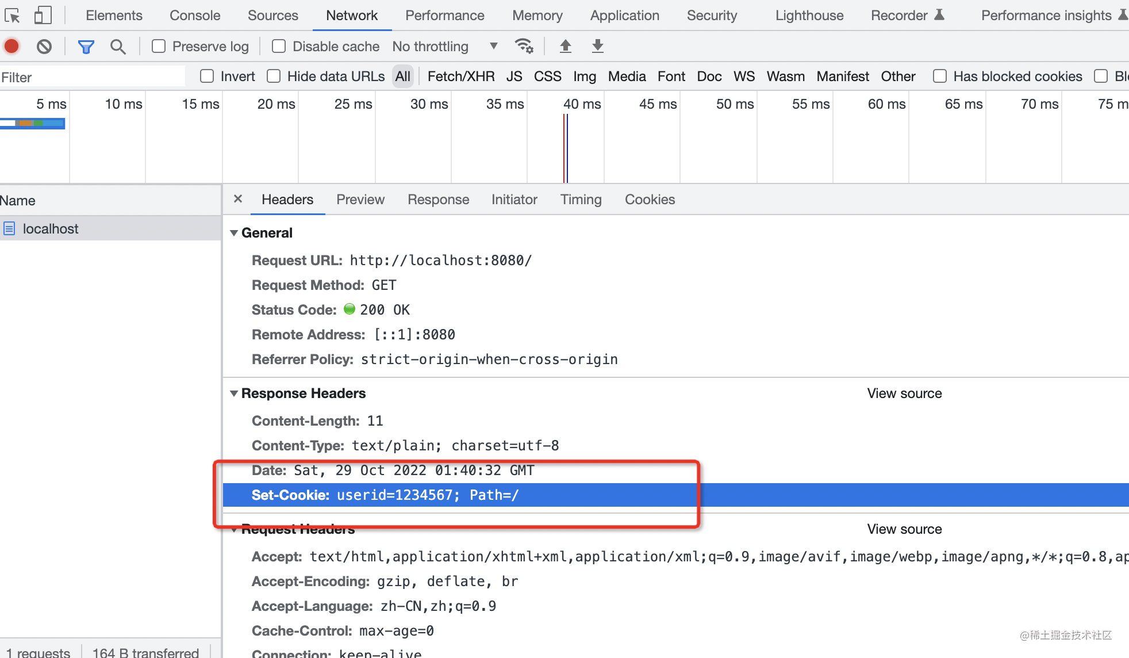Collapse the General section triangle

pos(234,233)
